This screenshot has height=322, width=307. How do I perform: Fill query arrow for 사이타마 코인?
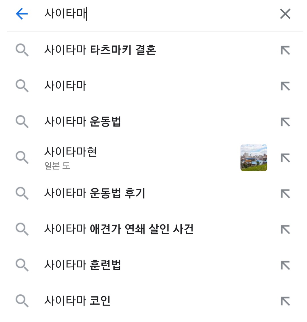[x=285, y=301]
